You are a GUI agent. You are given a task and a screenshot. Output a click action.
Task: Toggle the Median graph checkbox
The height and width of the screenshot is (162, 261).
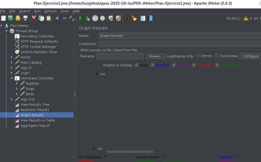tap(174, 65)
